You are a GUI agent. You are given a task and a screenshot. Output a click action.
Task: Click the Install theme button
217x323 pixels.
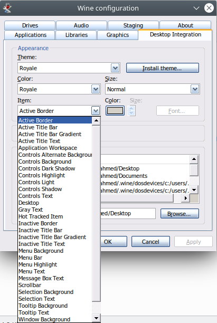pos(163,68)
